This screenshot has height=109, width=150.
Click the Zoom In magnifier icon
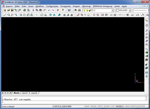[x=147, y=30]
